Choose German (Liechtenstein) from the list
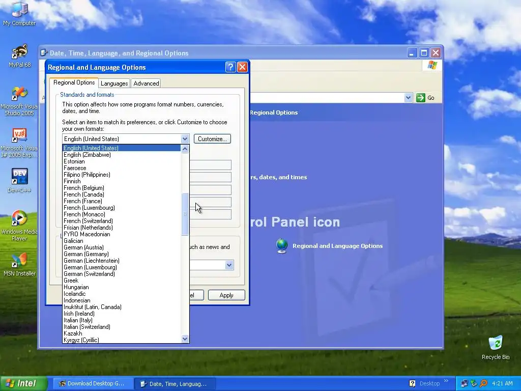This screenshot has width=521, height=391. click(x=122, y=261)
